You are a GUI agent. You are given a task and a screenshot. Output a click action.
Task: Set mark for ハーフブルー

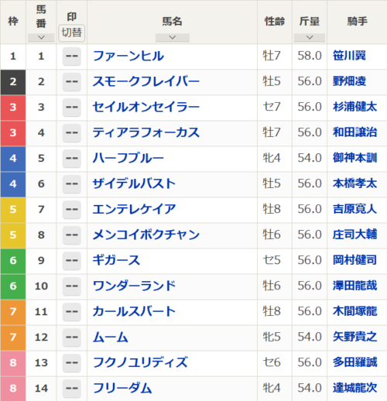[x=72, y=159]
